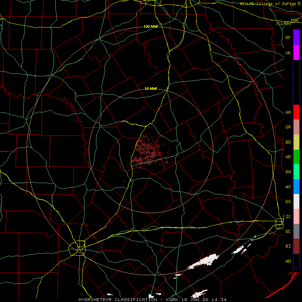302x302 pixels.
Task: Click the BI legend label
Action: point(288,246)
